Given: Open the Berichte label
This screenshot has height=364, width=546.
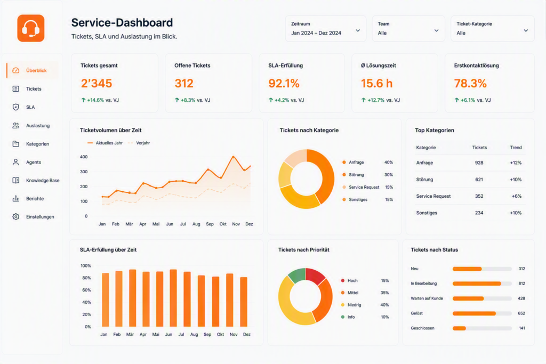Looking at the screenshot, I should pos(35,199).
